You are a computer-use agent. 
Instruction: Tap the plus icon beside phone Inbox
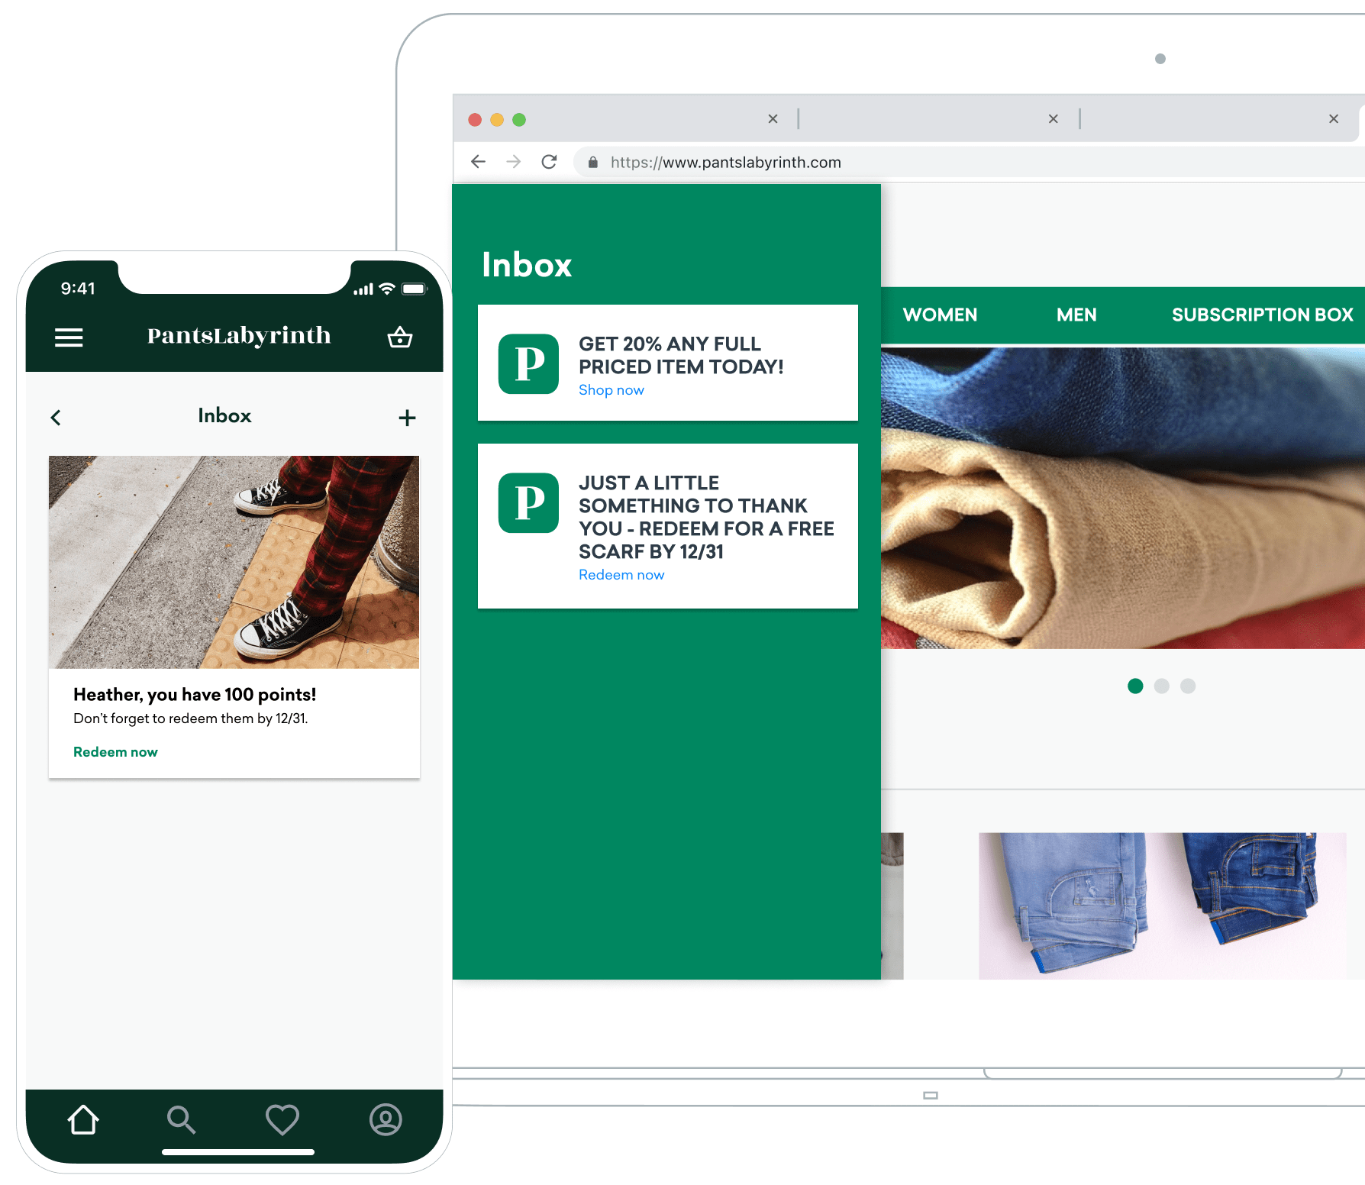coord(407,417)
